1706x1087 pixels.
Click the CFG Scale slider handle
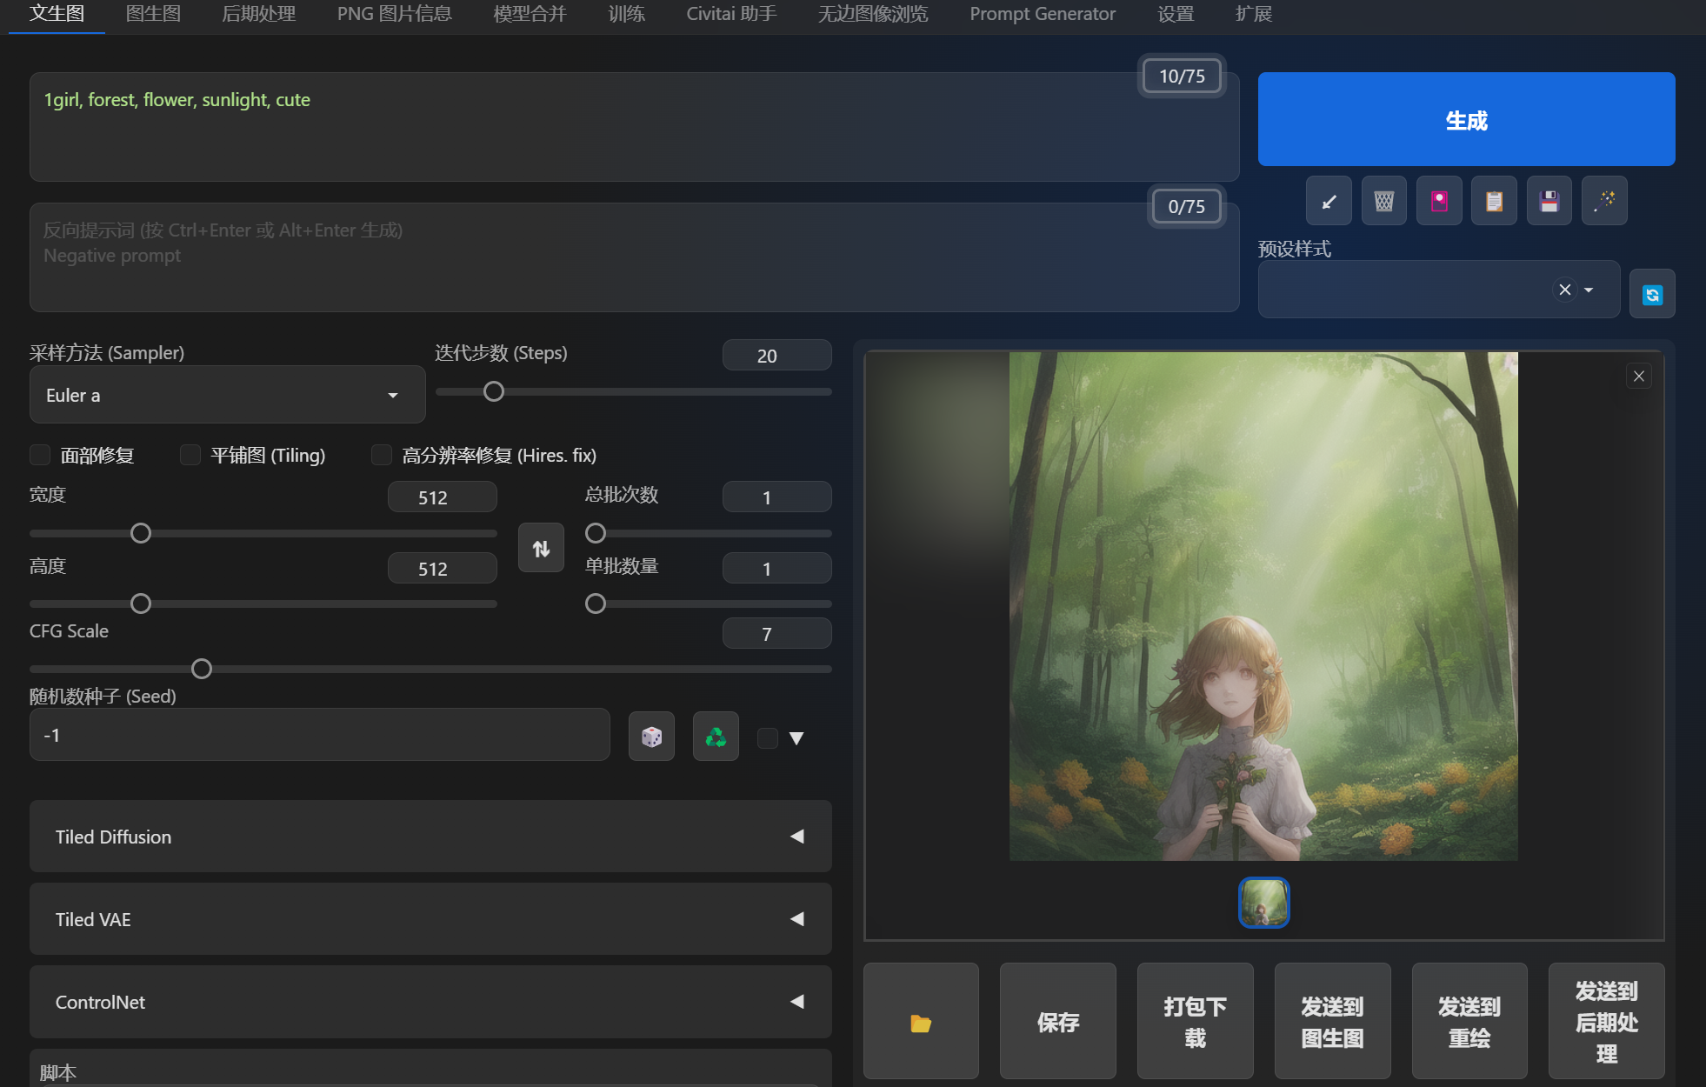pyautogui.click(x=201, y=669)
